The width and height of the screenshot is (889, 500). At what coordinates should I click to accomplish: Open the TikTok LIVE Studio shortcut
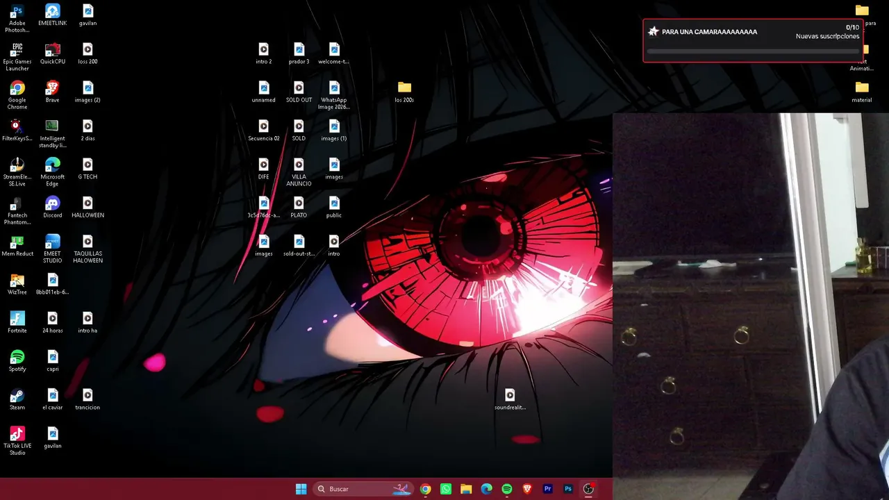tap(17, 441)
